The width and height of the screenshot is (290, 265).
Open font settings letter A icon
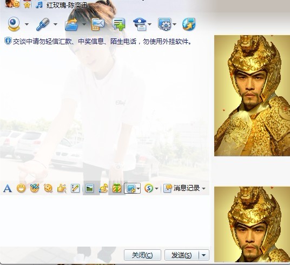click(8, 188)
